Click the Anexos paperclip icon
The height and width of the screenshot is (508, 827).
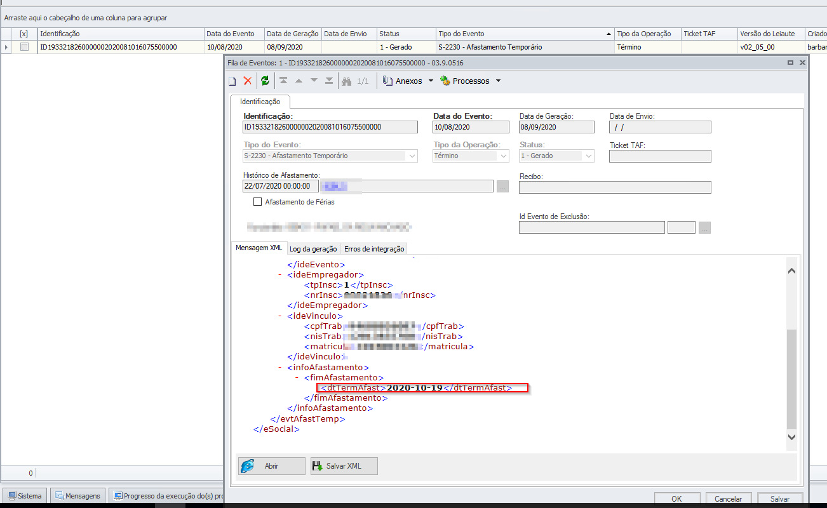pos(387,81)
